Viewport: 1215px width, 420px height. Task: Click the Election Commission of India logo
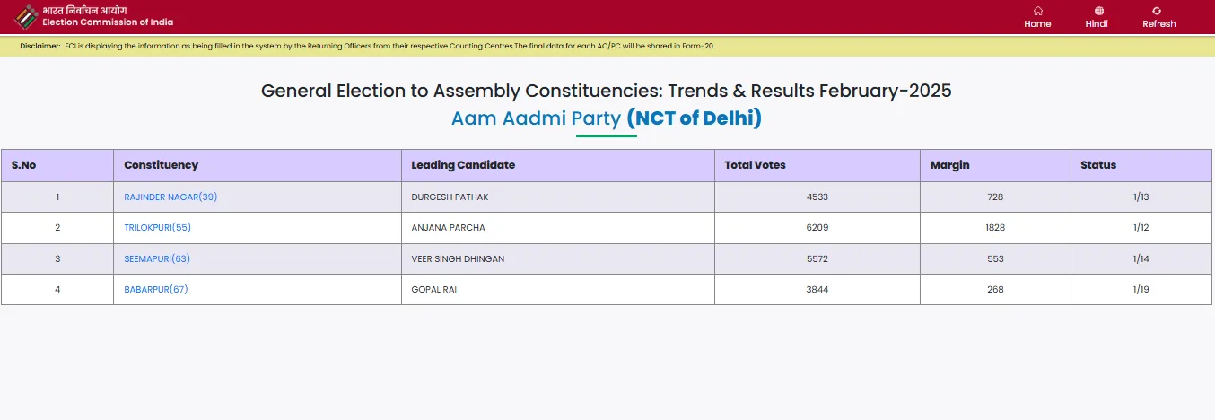coord(26,16)
